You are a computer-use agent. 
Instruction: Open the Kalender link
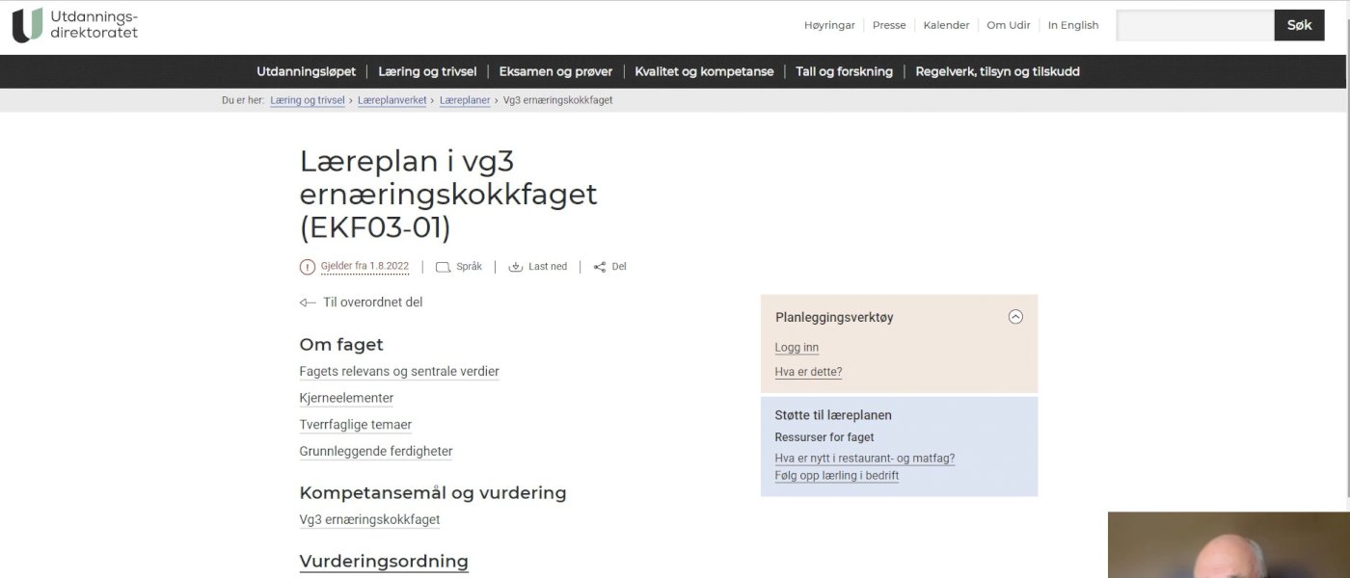946,25
